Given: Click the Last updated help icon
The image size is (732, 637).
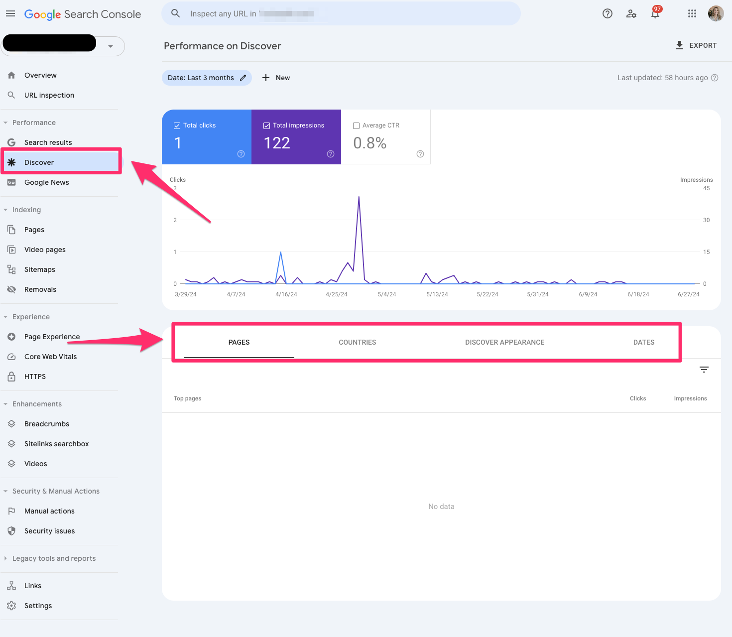Looking at the screenshot, I should pos(715,78).
